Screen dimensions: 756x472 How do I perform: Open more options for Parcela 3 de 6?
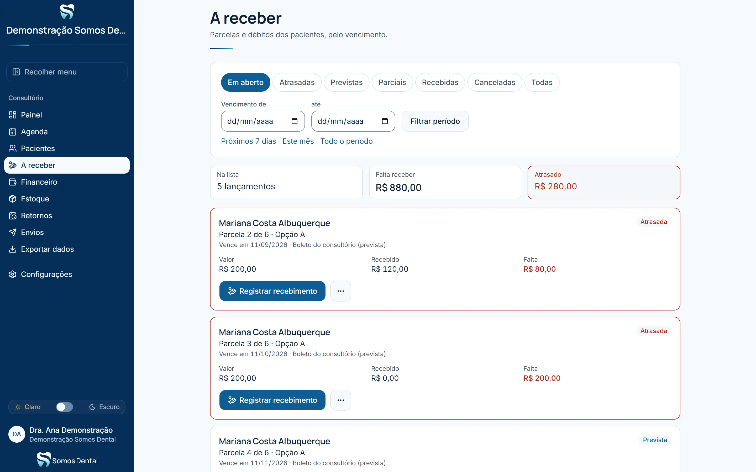340,400
